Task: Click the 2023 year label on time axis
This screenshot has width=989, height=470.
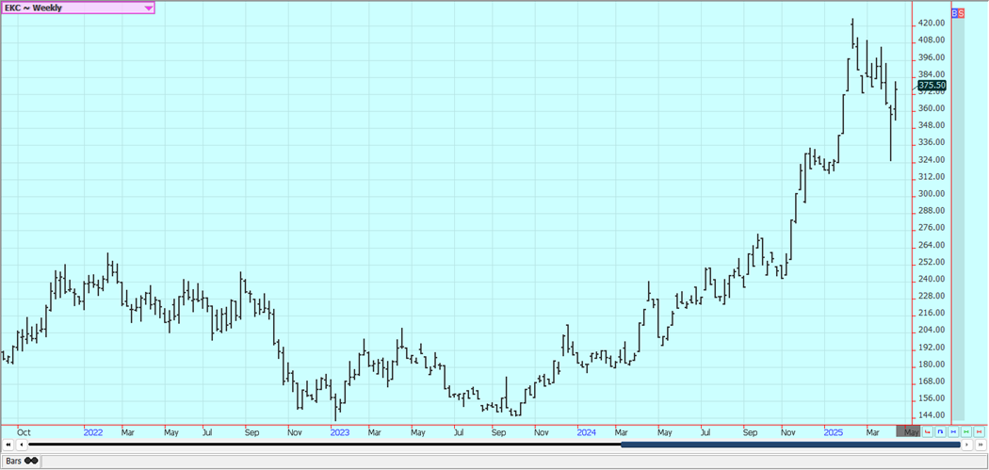Action: click(x=339, y=432)
